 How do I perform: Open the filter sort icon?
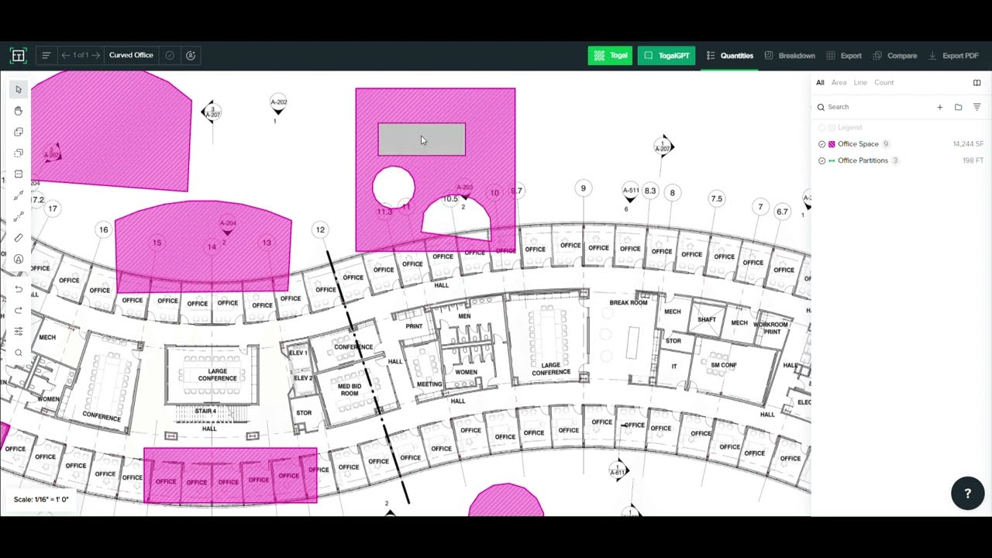(976, 107)
